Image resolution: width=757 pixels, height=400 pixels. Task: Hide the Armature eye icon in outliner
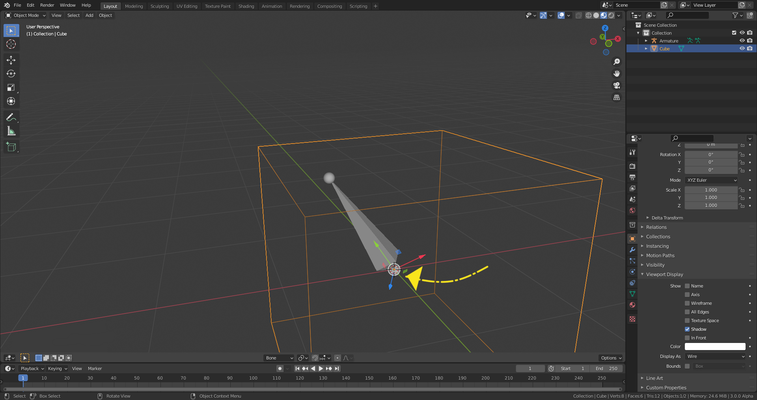[742, 41]
